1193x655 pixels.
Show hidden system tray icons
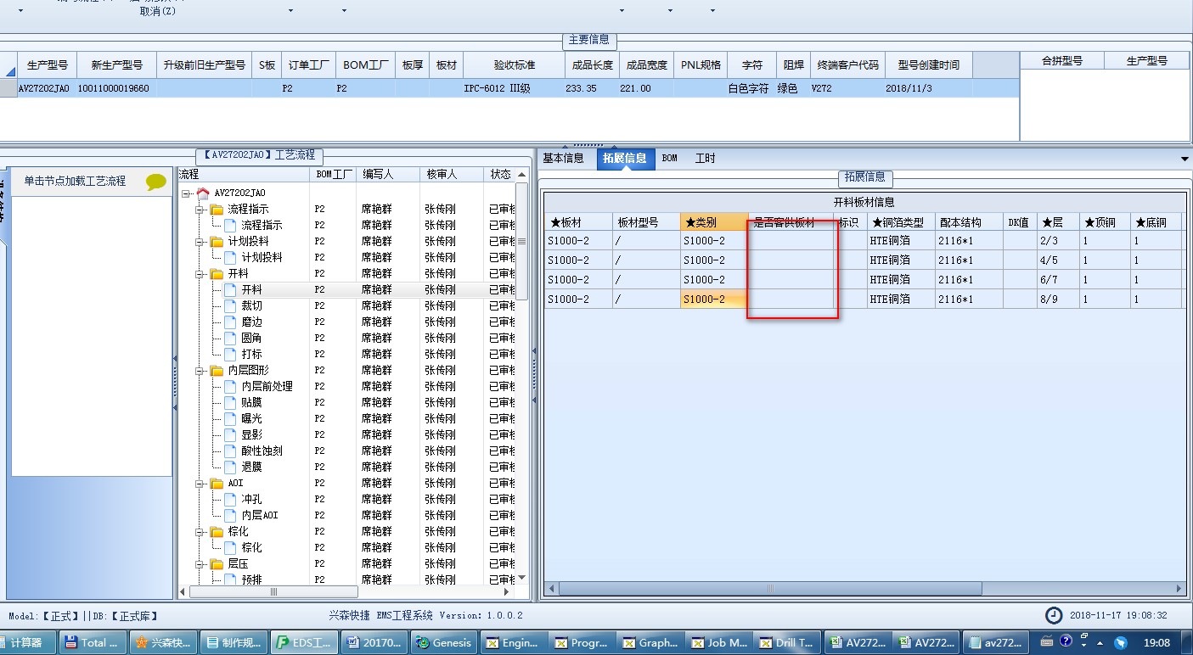pyautogui.click(x=1100, y=642)
